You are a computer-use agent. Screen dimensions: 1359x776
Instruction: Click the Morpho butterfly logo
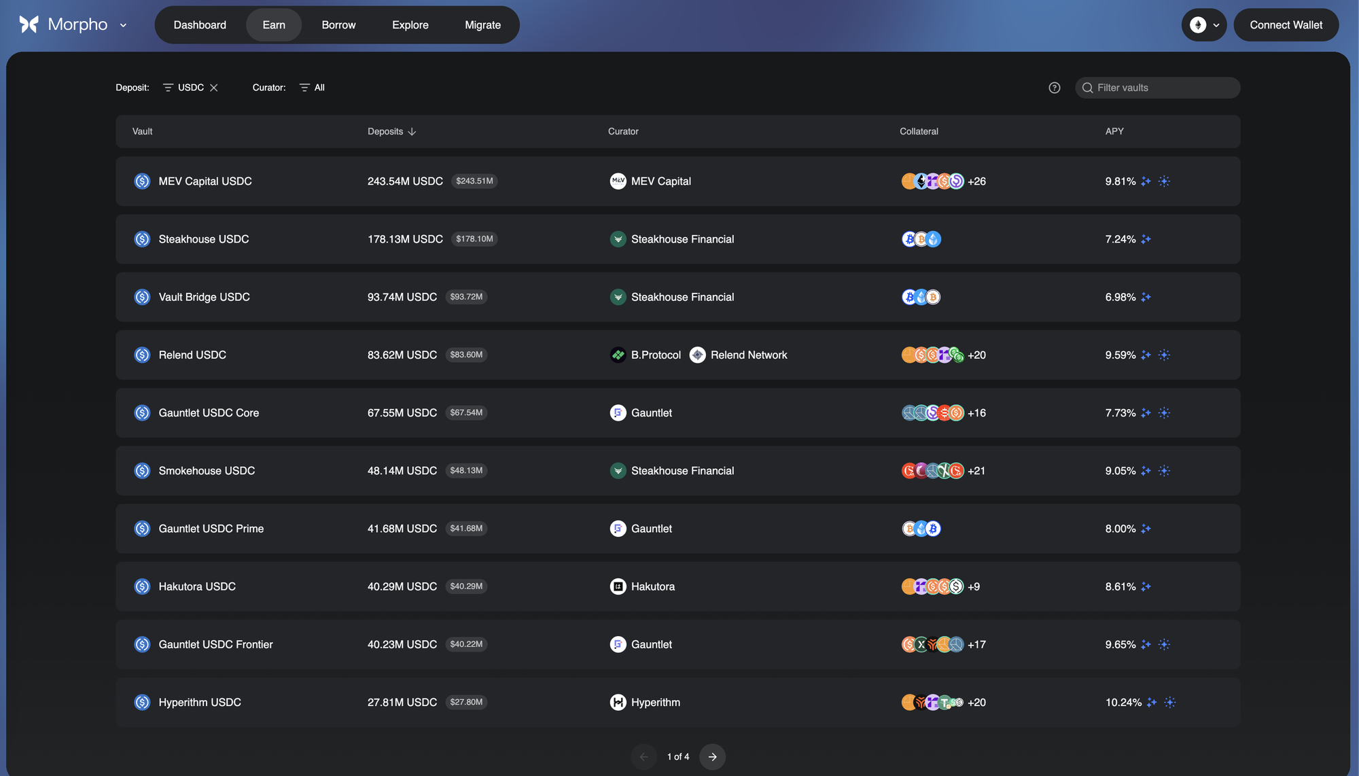click(29, 24)
